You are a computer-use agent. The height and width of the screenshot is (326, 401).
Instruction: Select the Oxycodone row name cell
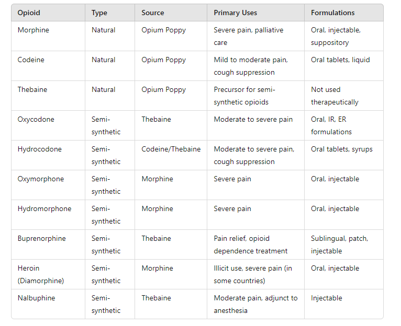pos(36,119)
